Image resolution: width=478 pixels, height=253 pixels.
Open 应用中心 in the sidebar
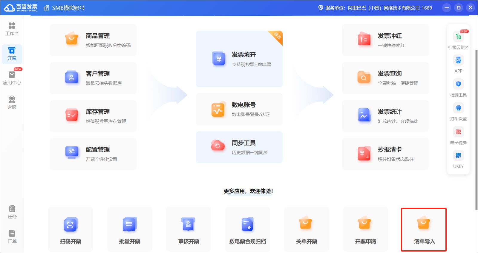coord(12,78)
